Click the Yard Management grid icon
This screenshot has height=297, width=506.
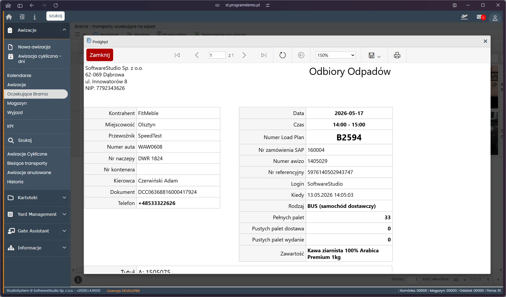(x=10, y=214)
